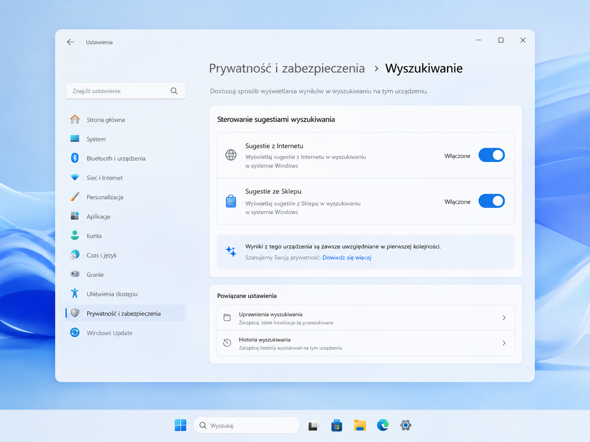Click the System monitor icon
The height and width of the screenshot is (442, 590).
pos(75,139)
